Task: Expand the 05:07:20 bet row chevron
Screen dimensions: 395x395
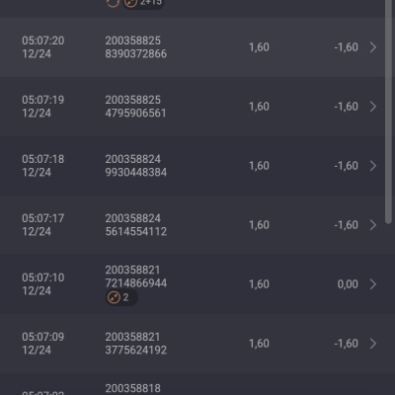Action: [373, 47]
